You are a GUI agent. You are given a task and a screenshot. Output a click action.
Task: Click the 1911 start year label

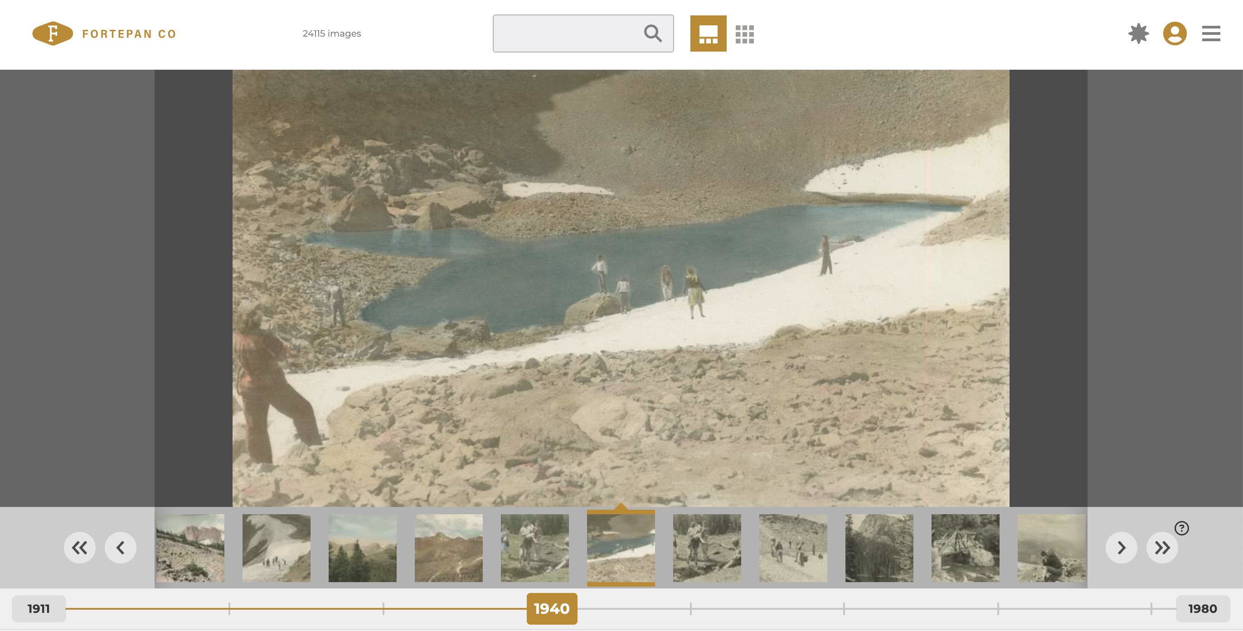point(39,608)
